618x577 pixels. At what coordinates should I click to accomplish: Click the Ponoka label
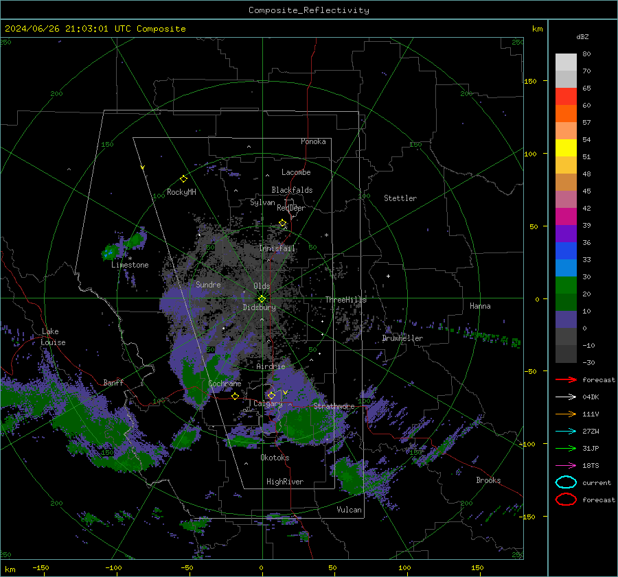[313, 141]
